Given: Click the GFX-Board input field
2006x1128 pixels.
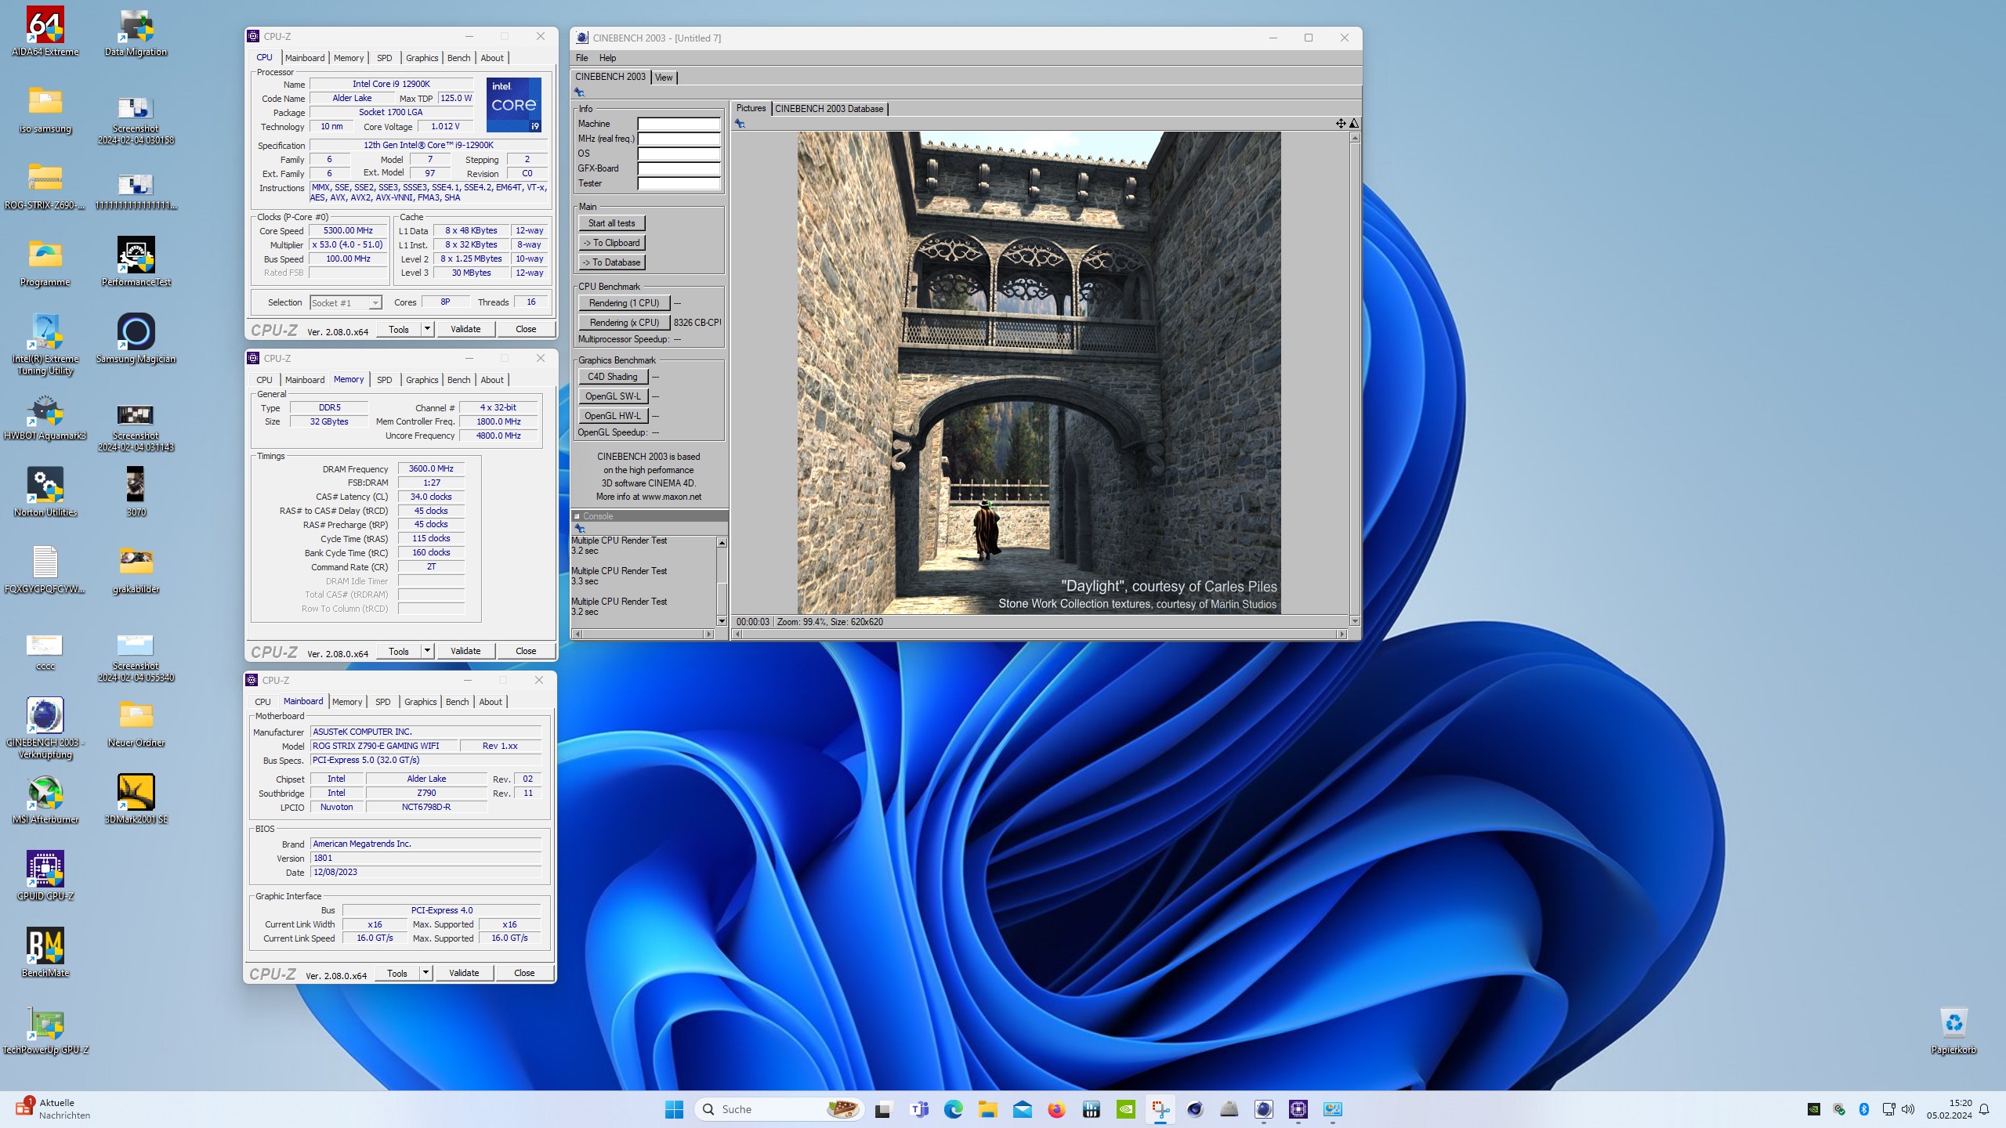Looking at the screenshot, I should (x=679, y=168).
